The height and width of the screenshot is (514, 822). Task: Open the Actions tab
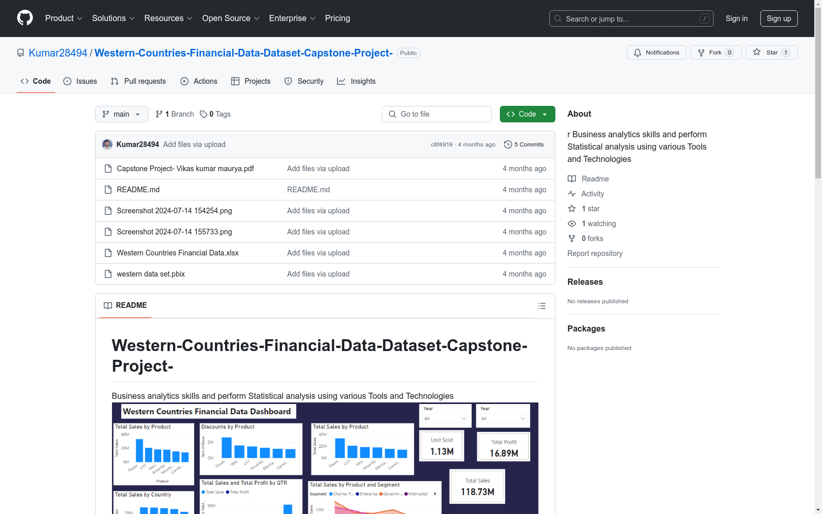click(199, 81)
